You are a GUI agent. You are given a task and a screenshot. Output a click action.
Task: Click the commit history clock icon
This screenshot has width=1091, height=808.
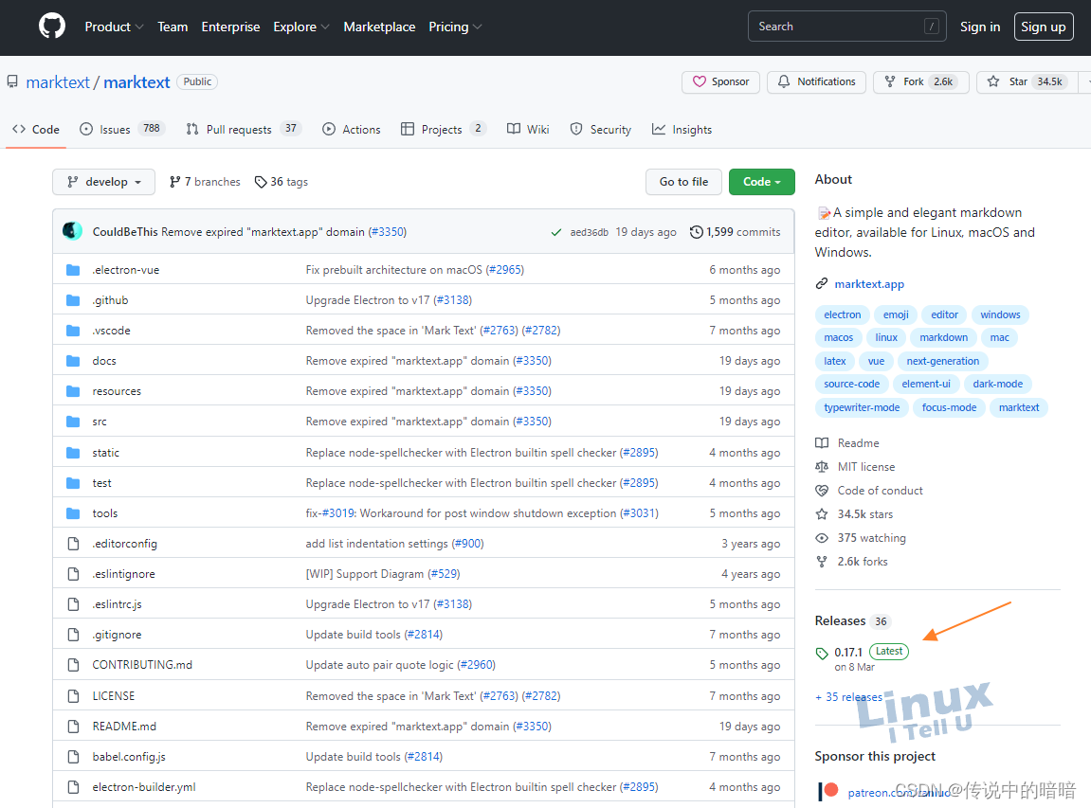pos(696,231)
